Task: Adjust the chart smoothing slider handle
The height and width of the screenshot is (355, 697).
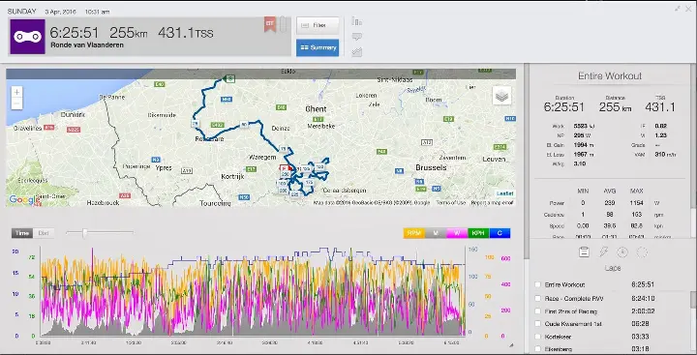Action: pyautogui.click(x=84, y=233)
